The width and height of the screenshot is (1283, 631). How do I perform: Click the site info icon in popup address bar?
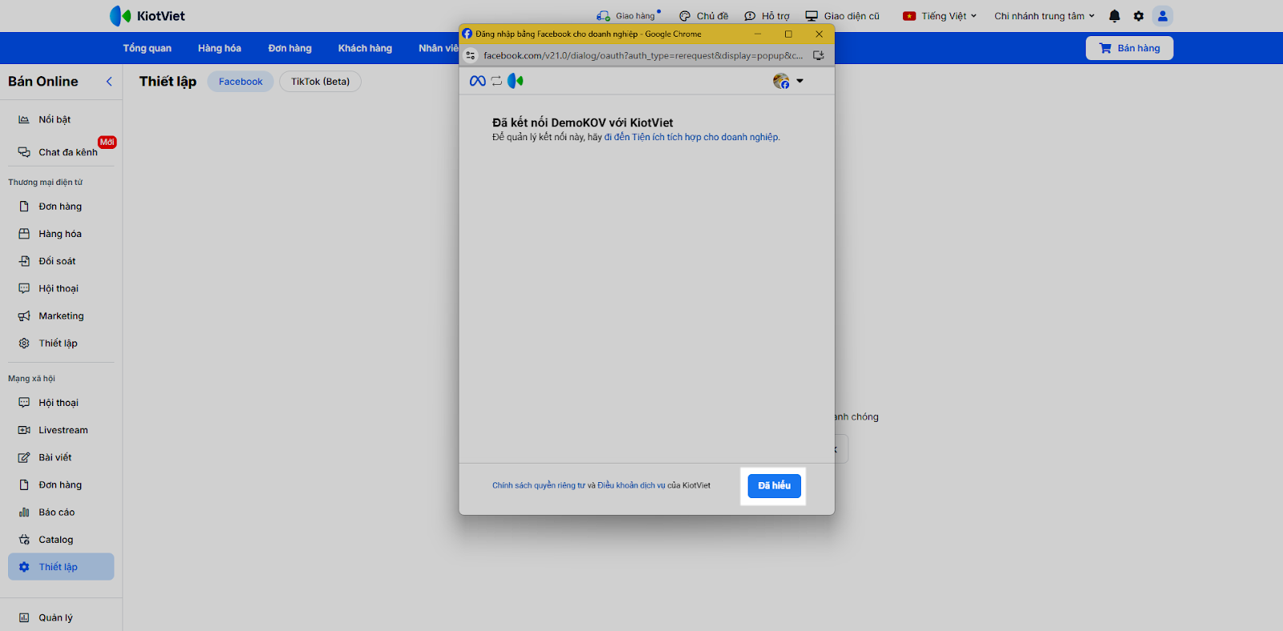[x=471, y=55]
